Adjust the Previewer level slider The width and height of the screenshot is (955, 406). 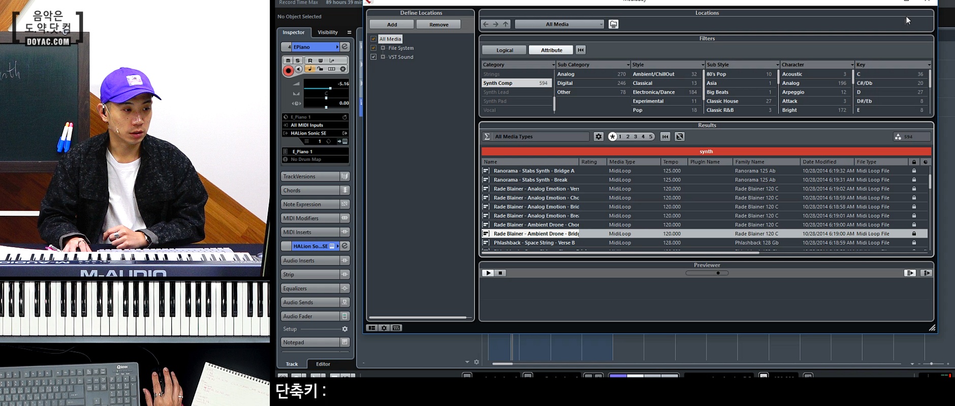(717, 273)
